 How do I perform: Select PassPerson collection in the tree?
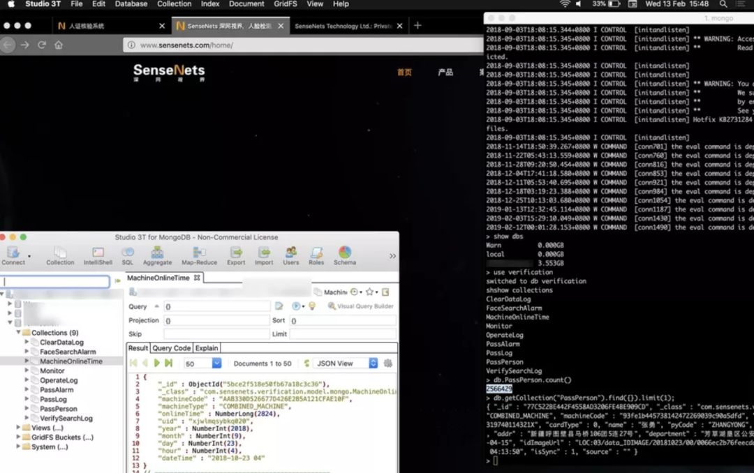click(58, 409)
